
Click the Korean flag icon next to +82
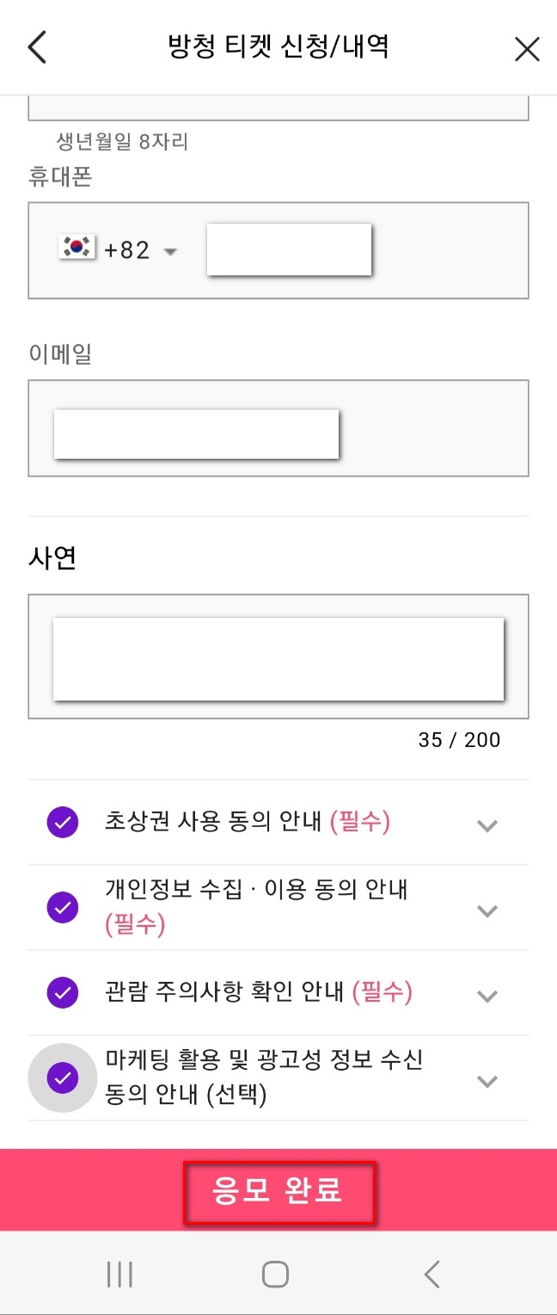77,247
